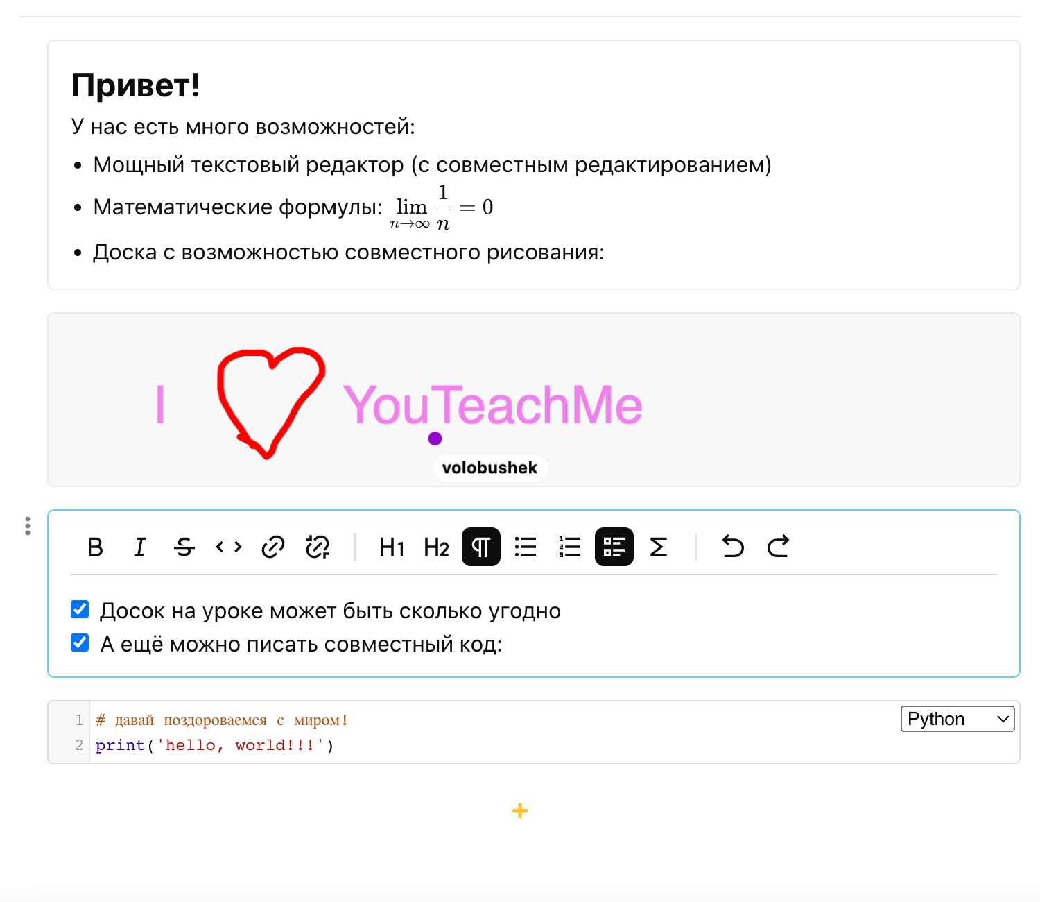This screenshot has width=1040, height=902.
Task: Click the inline code icon
Action: pos(228,547)
